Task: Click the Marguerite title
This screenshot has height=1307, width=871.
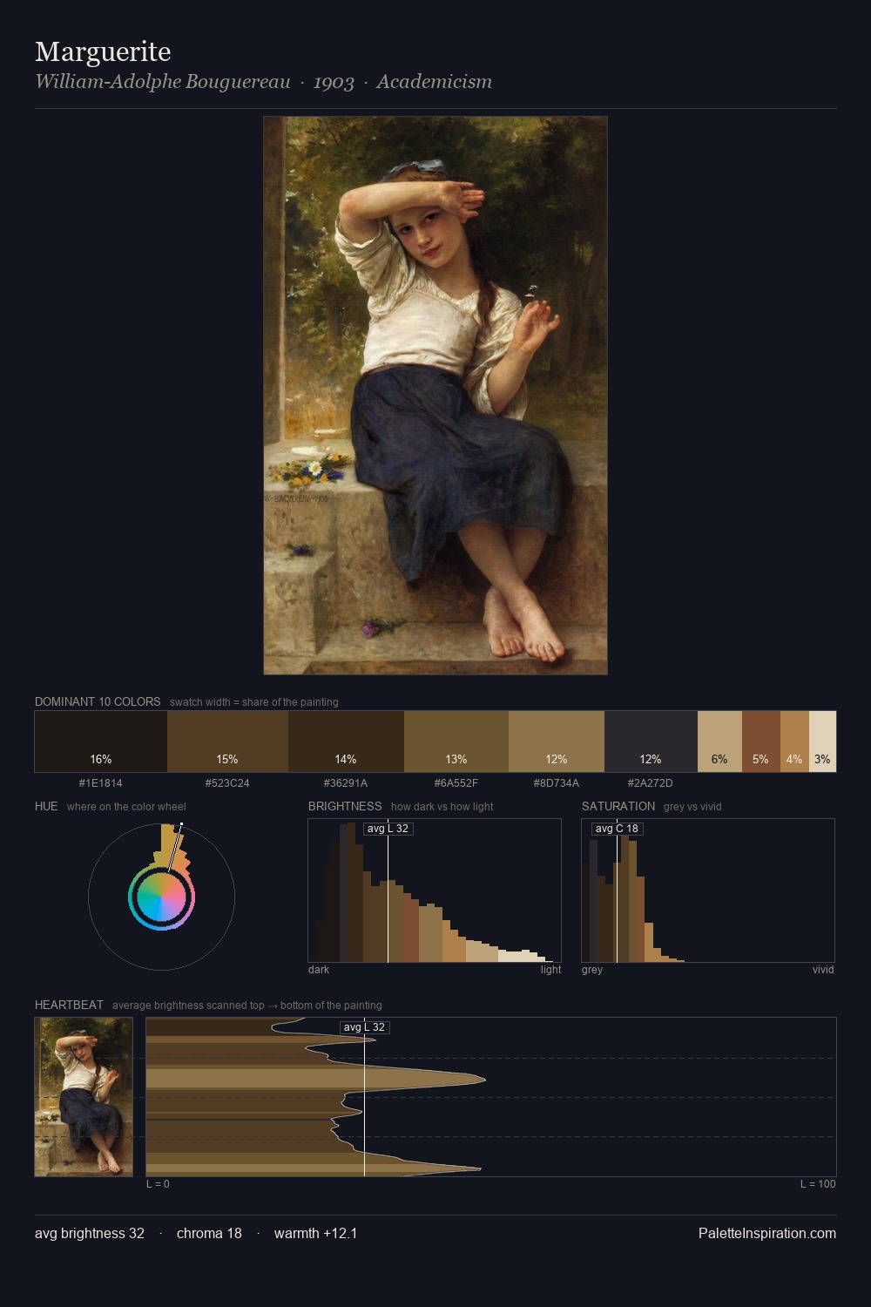Action: click(103, 51)
